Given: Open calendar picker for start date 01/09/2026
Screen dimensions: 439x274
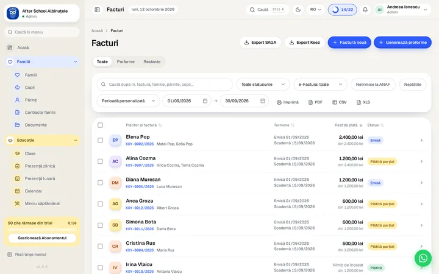Looking at the screenshot, I should 205,101.
